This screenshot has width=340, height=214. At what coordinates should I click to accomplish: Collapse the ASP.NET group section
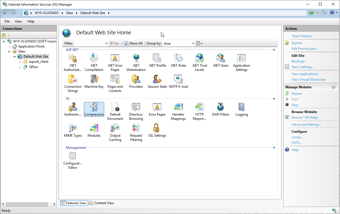point(274,50)
